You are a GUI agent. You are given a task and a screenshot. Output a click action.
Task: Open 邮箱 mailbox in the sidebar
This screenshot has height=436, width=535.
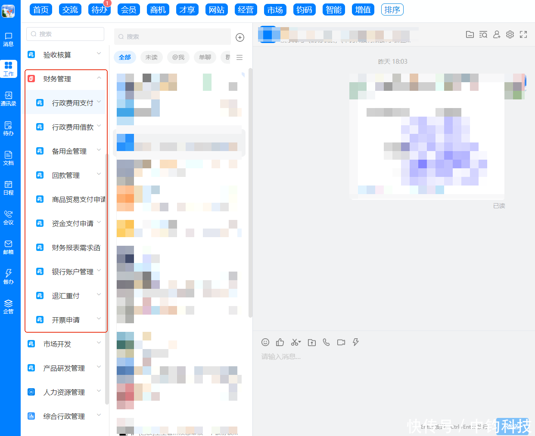8,247
